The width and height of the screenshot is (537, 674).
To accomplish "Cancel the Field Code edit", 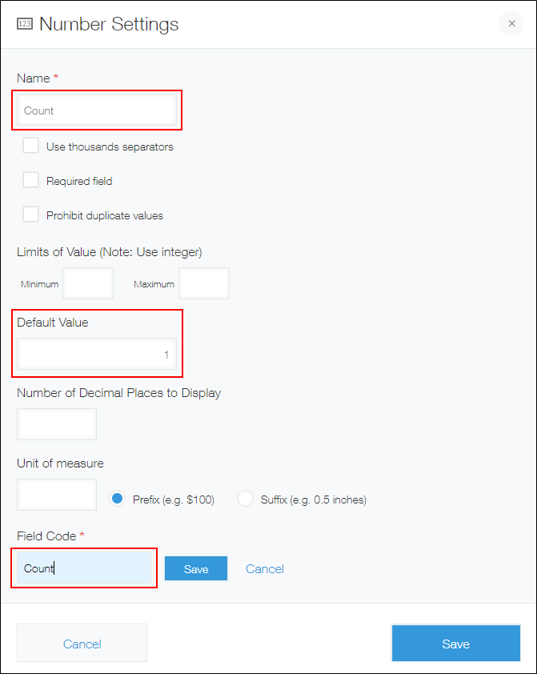I will tap(264, 568).
